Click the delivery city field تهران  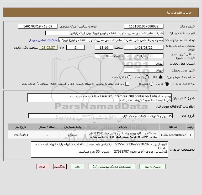144,70
